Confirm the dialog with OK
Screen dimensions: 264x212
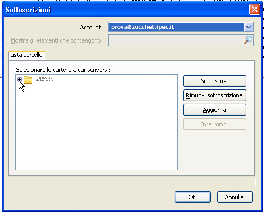click(x=193, y=197)
